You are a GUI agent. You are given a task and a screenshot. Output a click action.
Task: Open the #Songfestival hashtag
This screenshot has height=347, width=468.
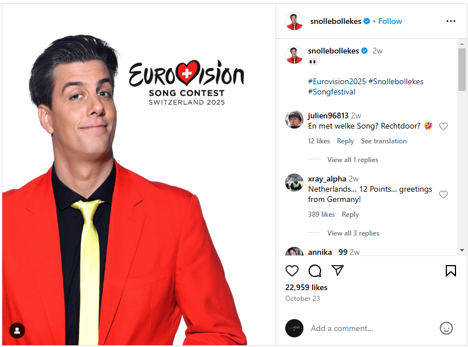point(331,92)
